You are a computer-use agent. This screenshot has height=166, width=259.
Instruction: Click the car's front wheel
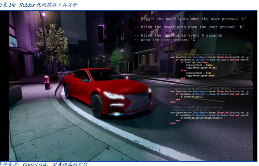click(97, 106)
